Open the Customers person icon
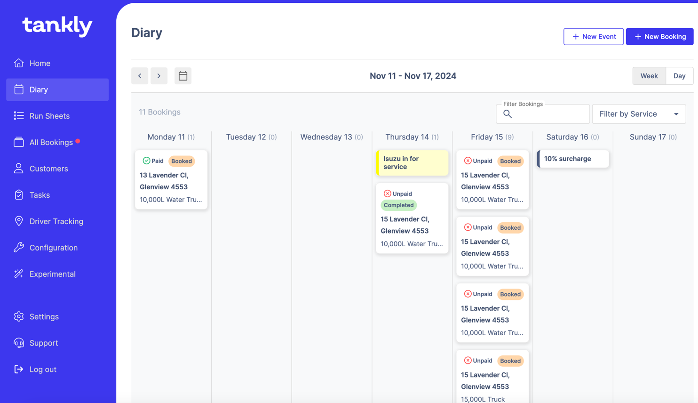The height and width of the screenshot is (403, 698). pos(19,169)
